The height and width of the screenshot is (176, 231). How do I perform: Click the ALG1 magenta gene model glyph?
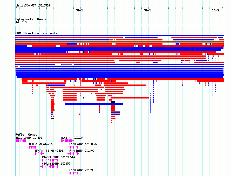67,141
